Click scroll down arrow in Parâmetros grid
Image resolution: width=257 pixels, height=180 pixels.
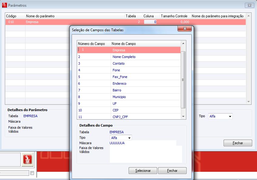coord(249,102)
